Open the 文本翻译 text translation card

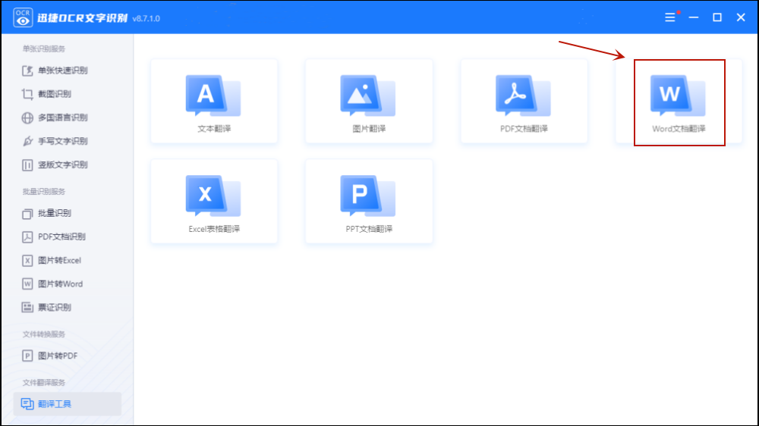(x=214, y=101)
